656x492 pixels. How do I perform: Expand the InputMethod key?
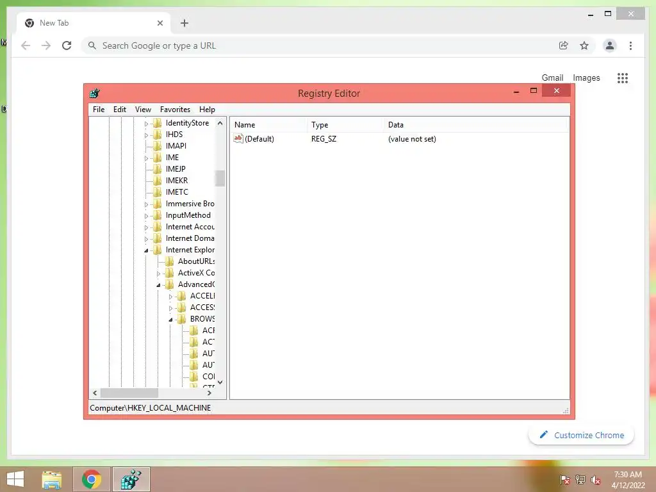(146, 216)
